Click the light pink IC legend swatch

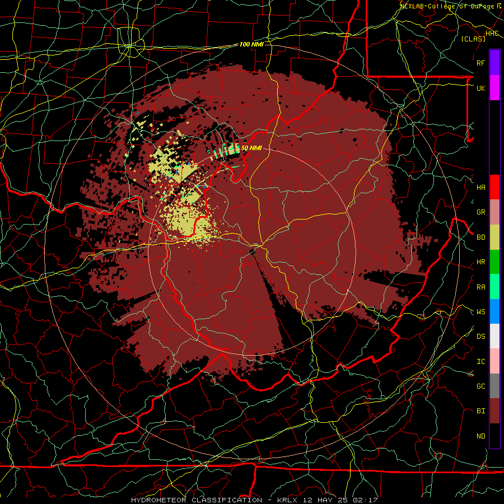click(x=494, y=361)
